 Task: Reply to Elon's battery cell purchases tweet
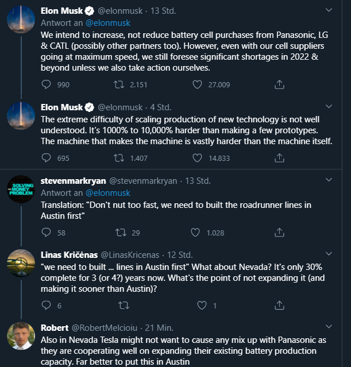47,84
